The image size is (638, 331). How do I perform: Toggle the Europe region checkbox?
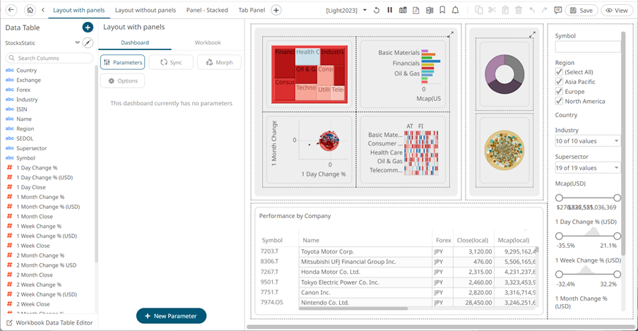click(560, 92)
